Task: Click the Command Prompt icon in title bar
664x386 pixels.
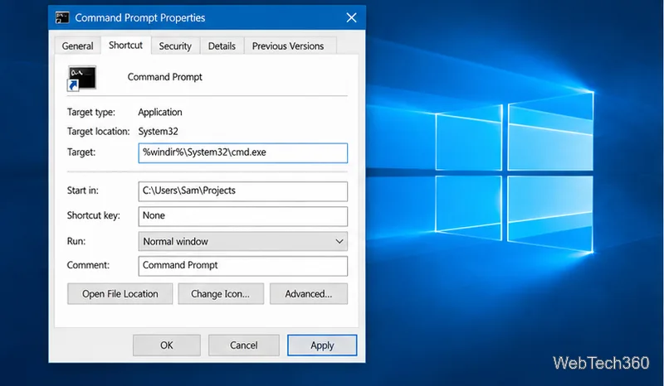Action: tap(62, 17)
